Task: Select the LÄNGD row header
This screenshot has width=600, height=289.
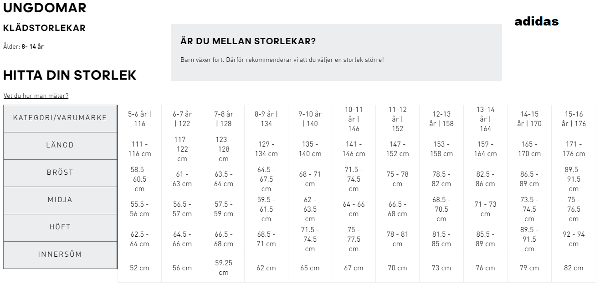Action: point(60,146)
